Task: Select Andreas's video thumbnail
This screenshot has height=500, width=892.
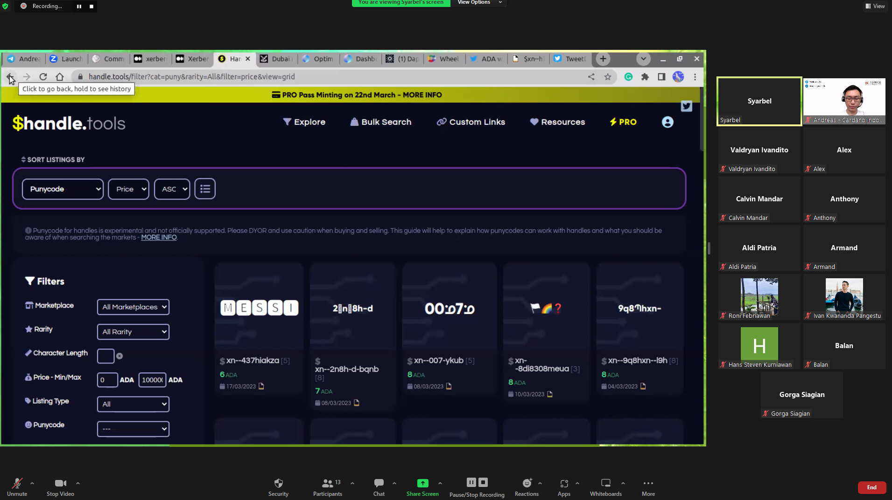Action: [844, 101]
